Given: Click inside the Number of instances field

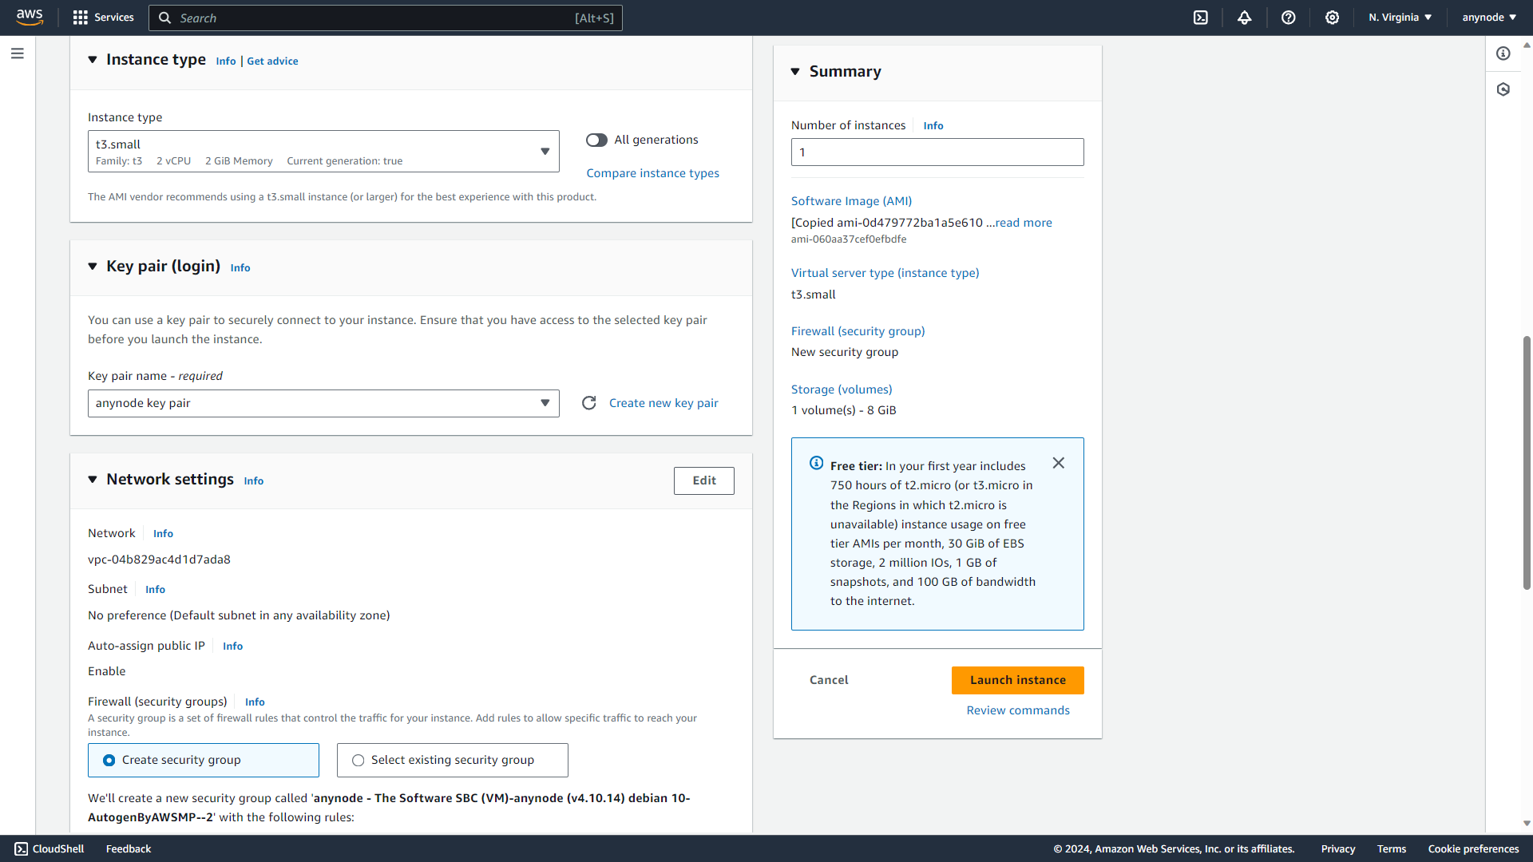Looking at the screenshot, I should (937, 152).
